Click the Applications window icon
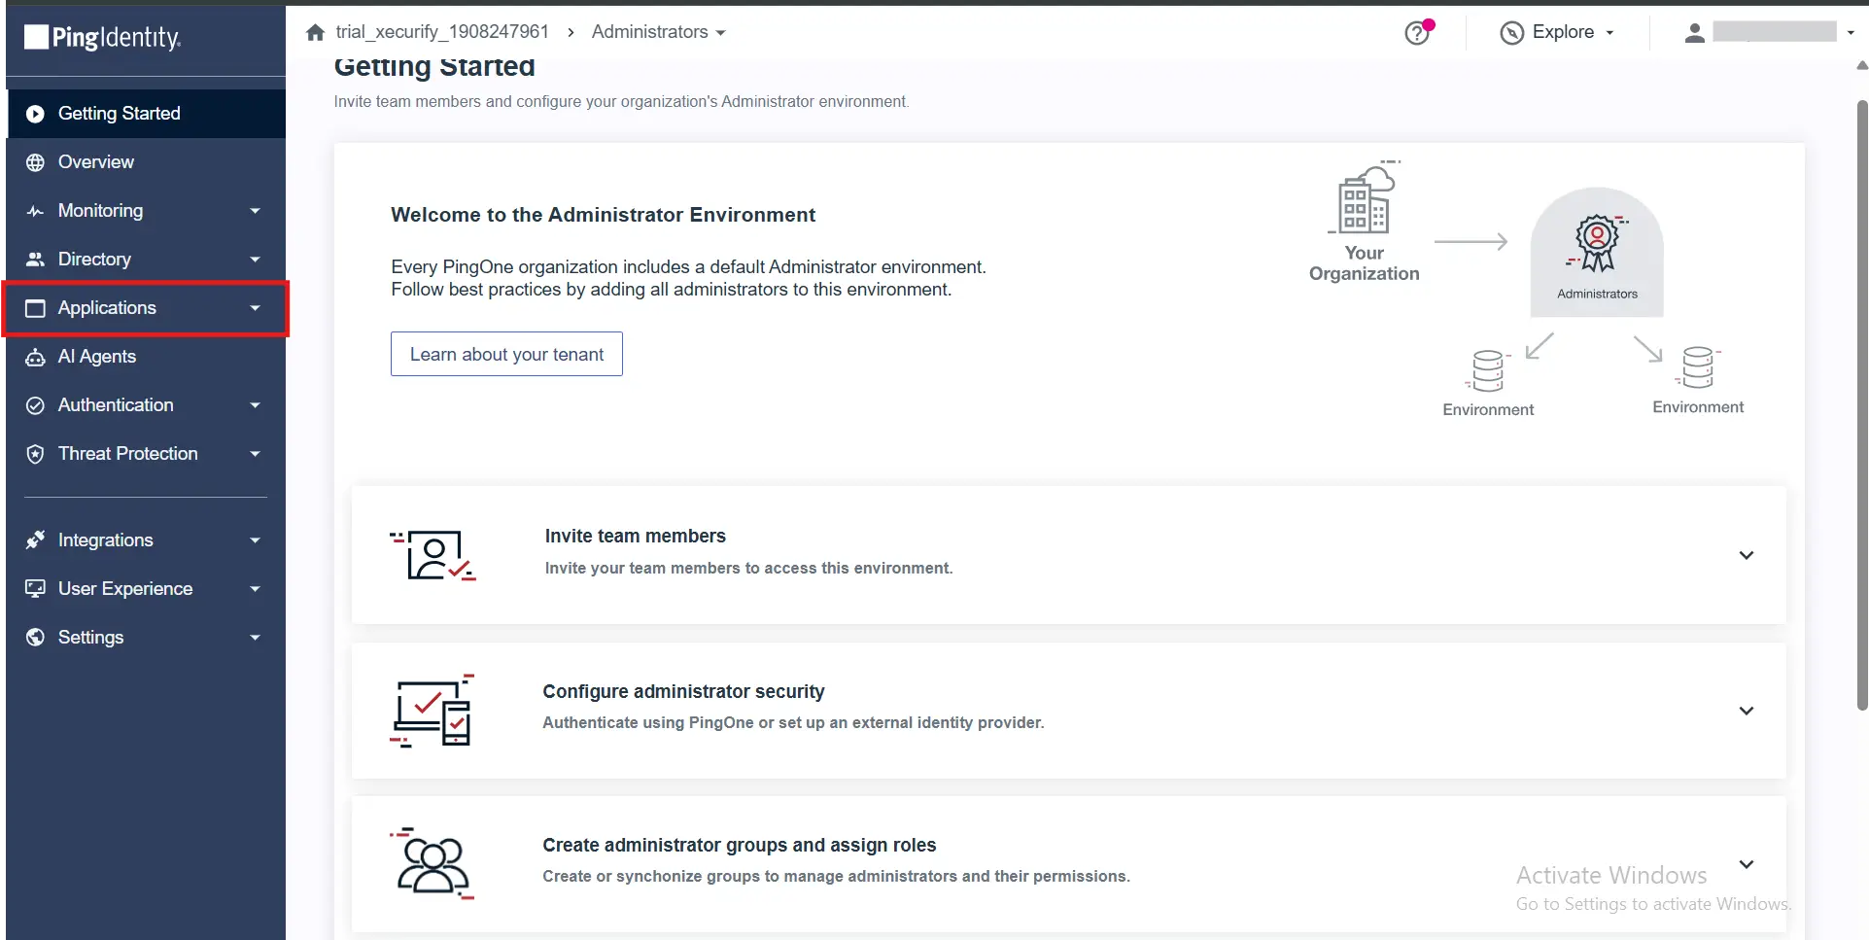 click(x=35, y=308)
